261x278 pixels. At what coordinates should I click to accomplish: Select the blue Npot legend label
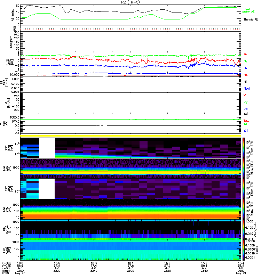click(247, 89)
